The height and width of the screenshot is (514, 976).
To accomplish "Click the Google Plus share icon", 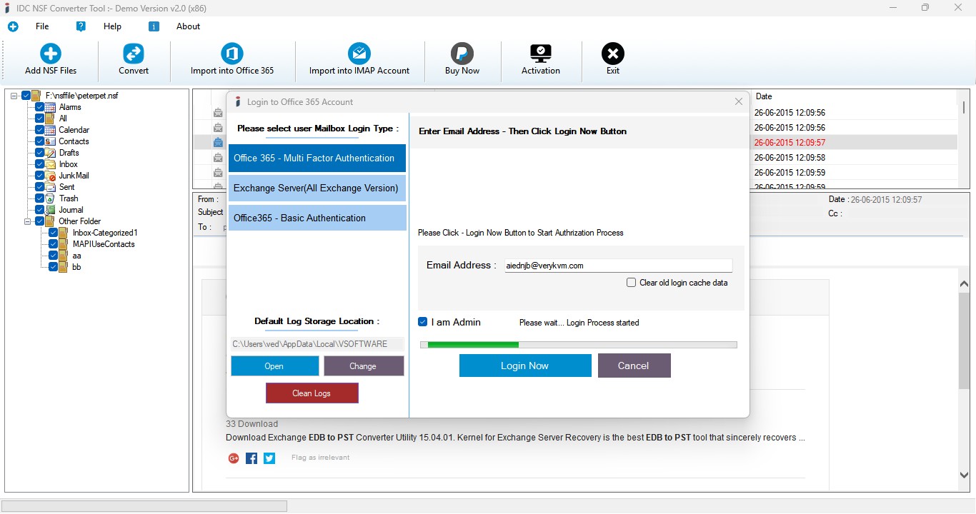I will (234, 458).
